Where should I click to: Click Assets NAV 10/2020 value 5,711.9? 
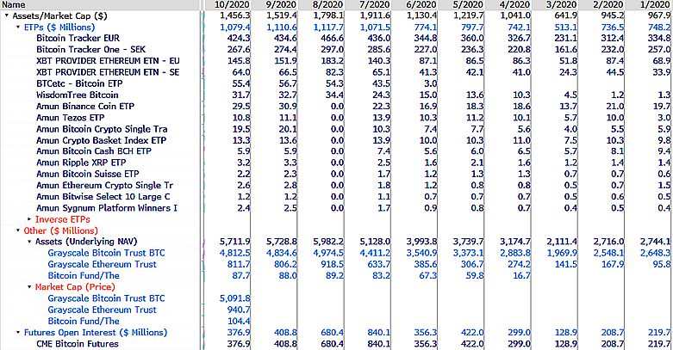coord(234,242)
